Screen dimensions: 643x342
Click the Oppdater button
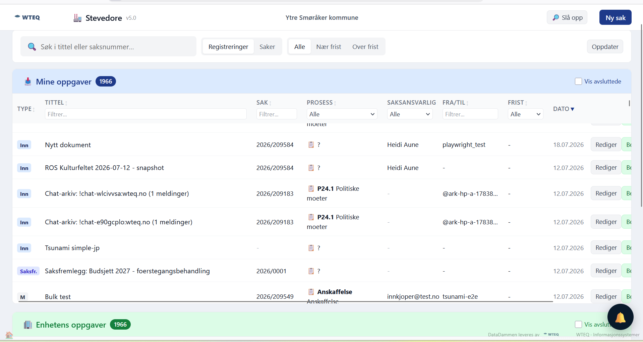605,47
